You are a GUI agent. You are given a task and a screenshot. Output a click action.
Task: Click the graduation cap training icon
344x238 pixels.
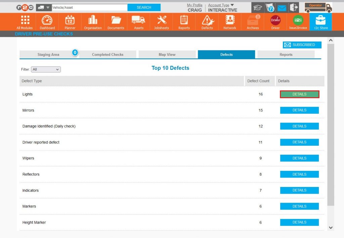[x=258, y=7]
